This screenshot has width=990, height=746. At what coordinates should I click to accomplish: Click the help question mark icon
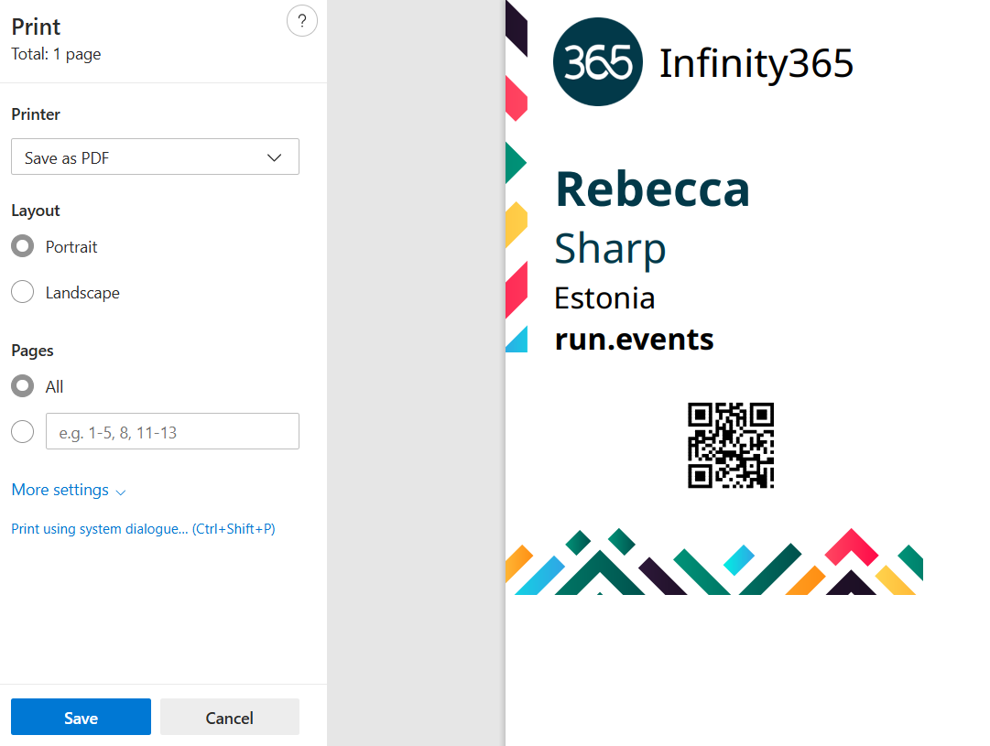point(301,22)
